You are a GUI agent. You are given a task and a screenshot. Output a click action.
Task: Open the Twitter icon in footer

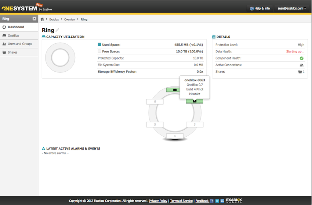click(x=217, y=201)
